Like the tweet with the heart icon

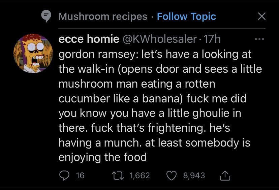[x=172, y=176]
